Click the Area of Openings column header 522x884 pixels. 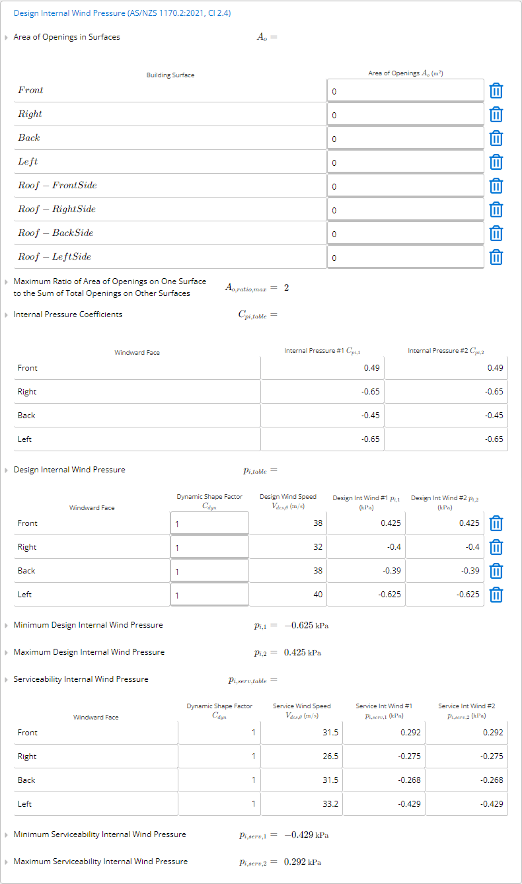405,73
